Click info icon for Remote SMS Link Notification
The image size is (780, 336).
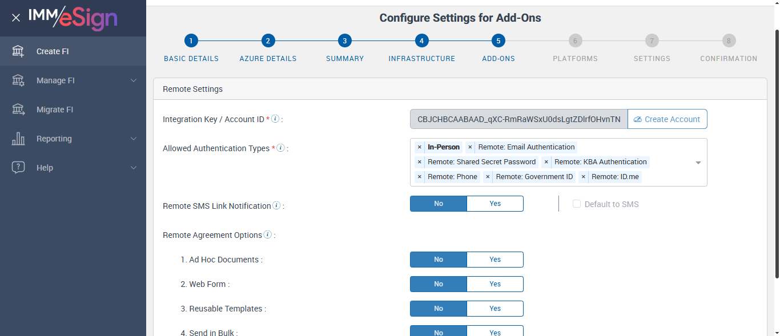tap(276, 206)
